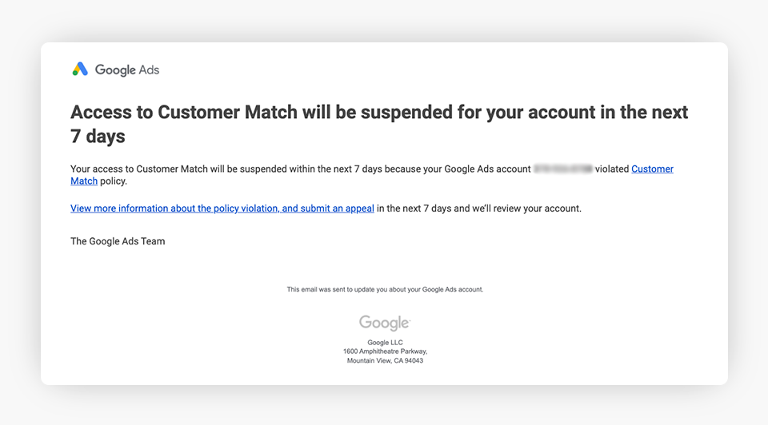Open "View more information about the policy violation"
The height and width of the screenshot is (425, 768).
click(x=174, y=209)
